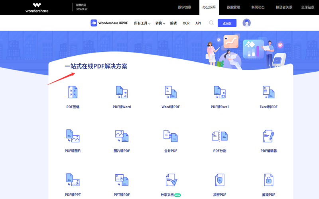Select the Word转PDF icon
This screenshot has width=319, height=199.
(171, 92)
